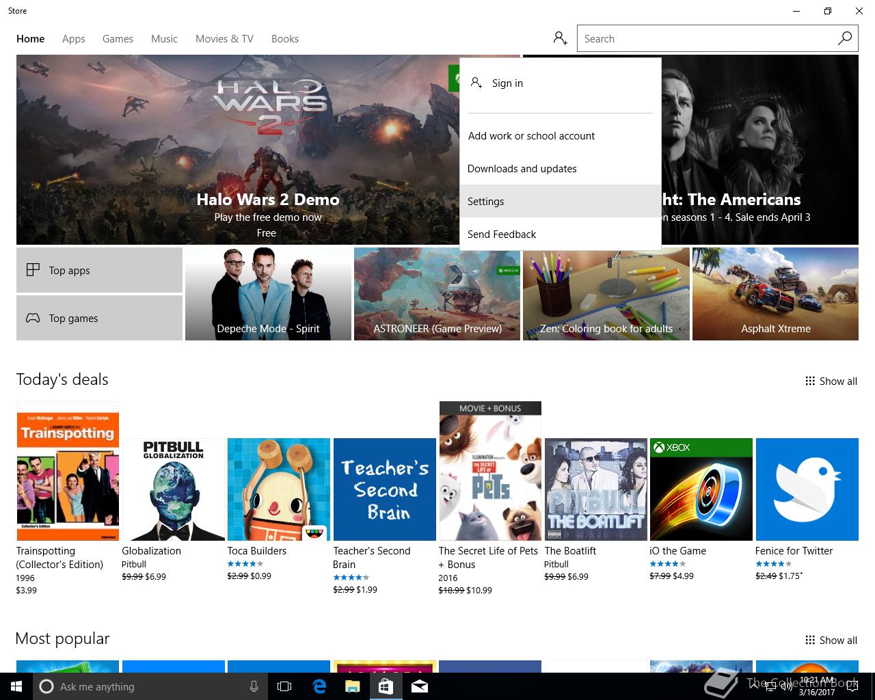Select the Pitbull Globalization album cover
Viewport: 875px width, 700px height.
(174, 489)
